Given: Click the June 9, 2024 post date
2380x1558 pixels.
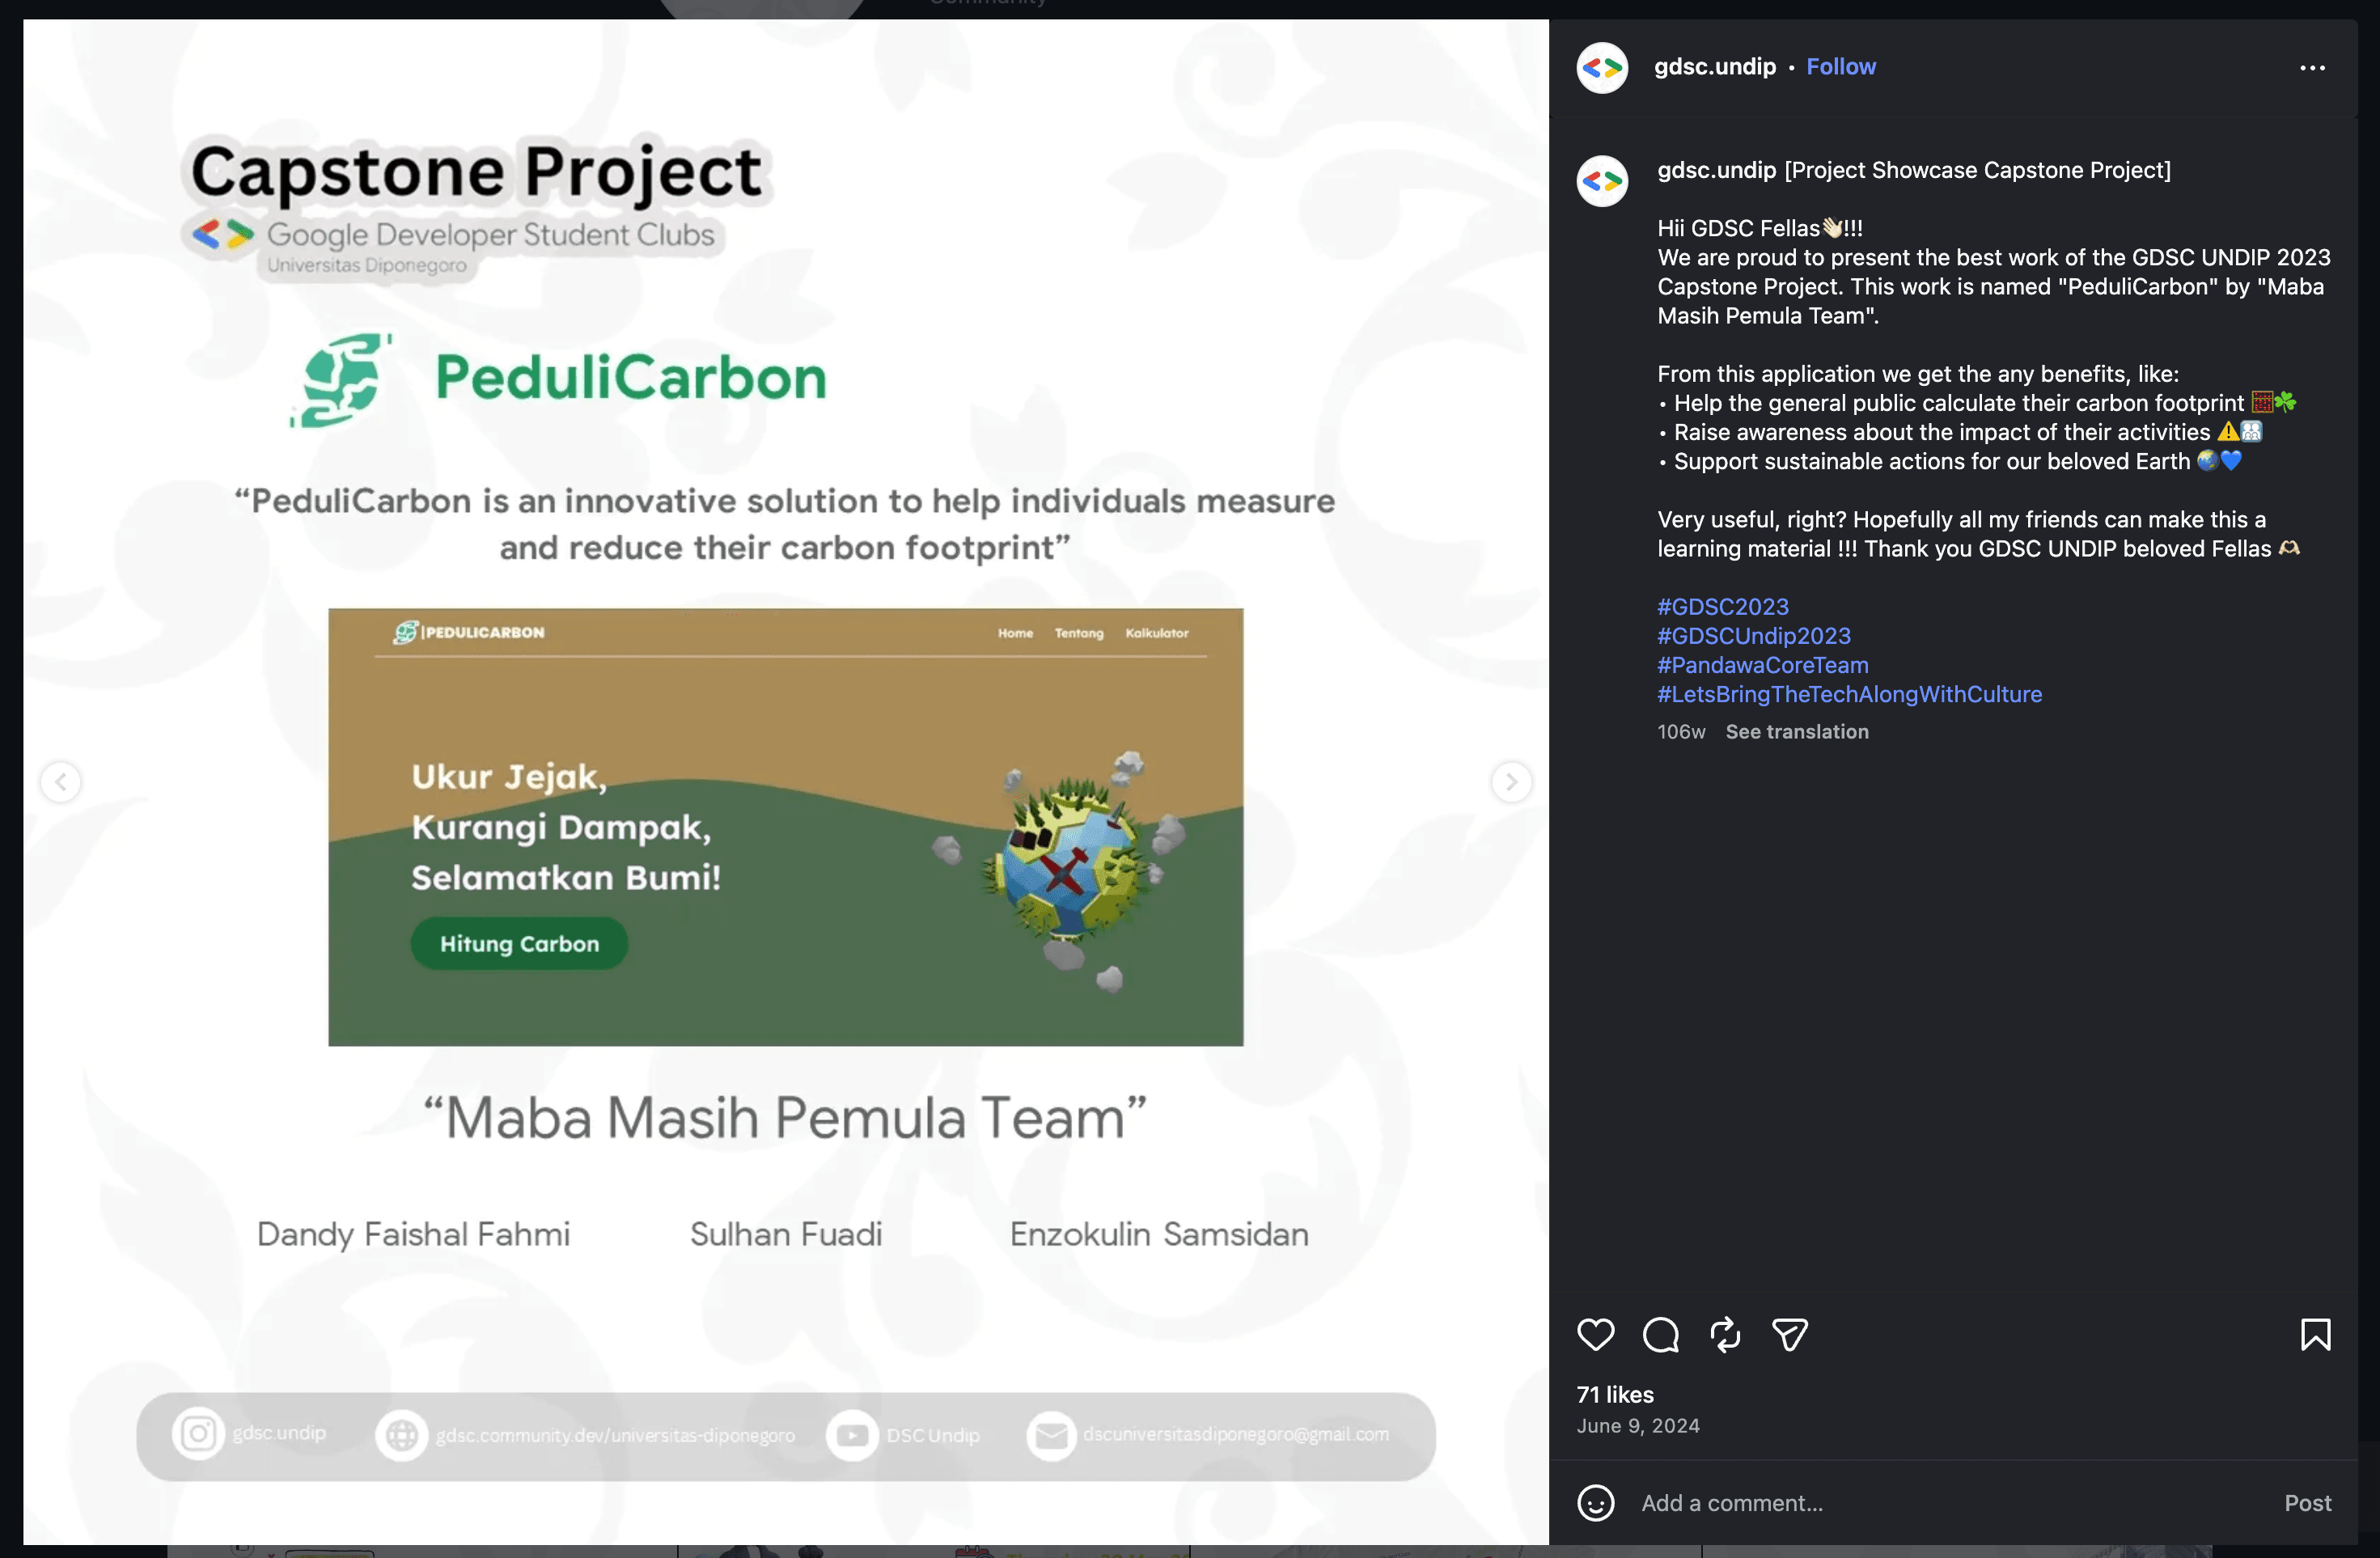Looking at the screenshot, I should click(x=1637, y=1426).
